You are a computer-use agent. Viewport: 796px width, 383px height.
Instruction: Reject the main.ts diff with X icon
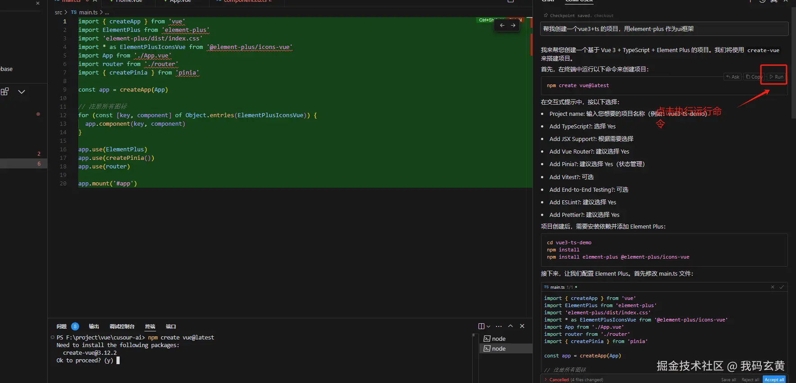(773, 287)
